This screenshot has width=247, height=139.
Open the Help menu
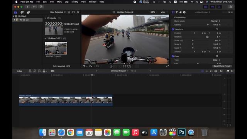102,2
